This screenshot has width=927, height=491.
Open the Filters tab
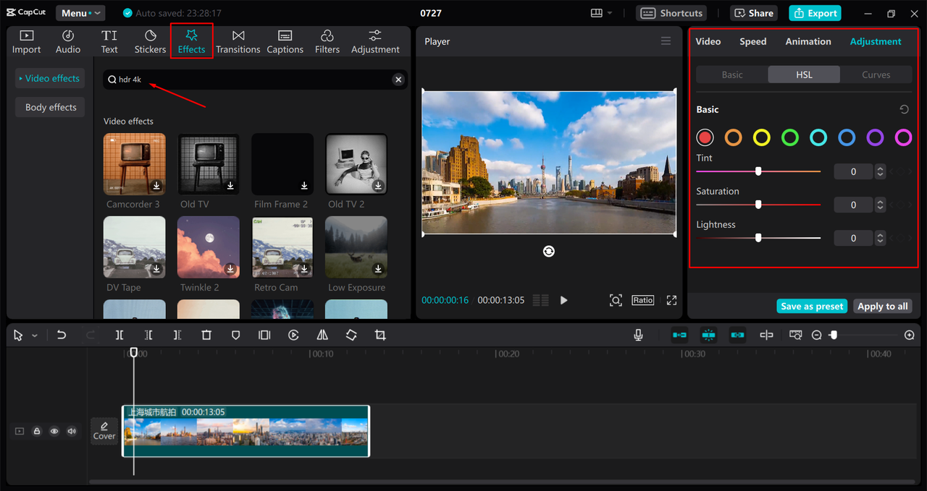point(327,42)
